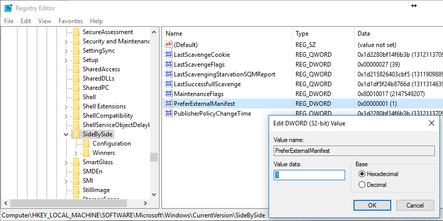Click the (Default) string value icon
Screen dimensions: 443x221
[168, 45]
